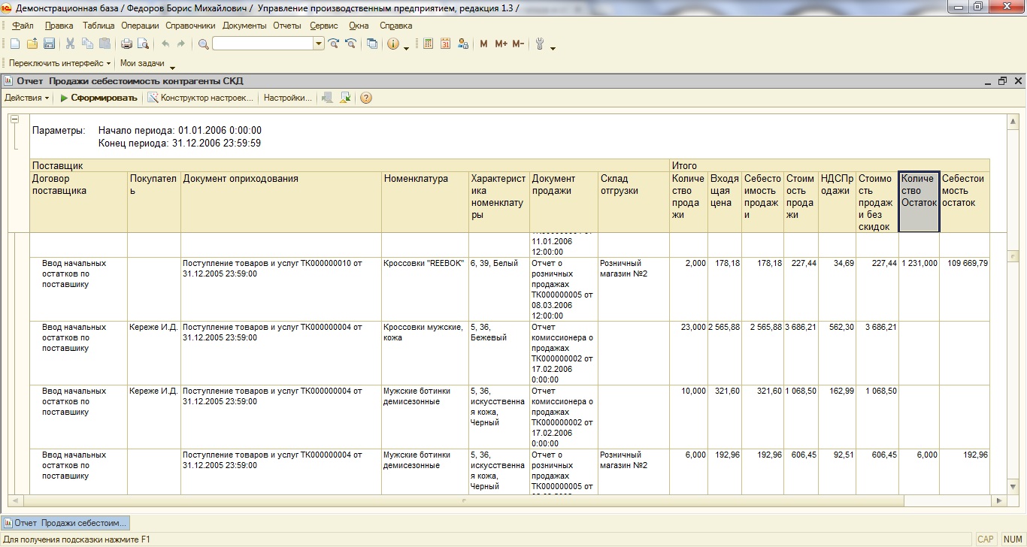
Task: Click the Кроссовки "REEBOK" cell
Action: (425, 289)
